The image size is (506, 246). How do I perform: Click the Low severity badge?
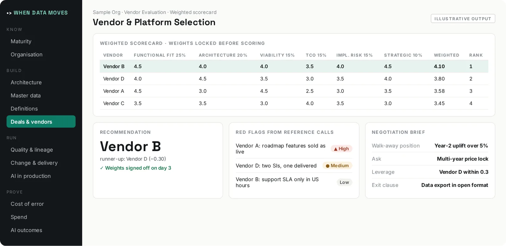click(344, 182)
